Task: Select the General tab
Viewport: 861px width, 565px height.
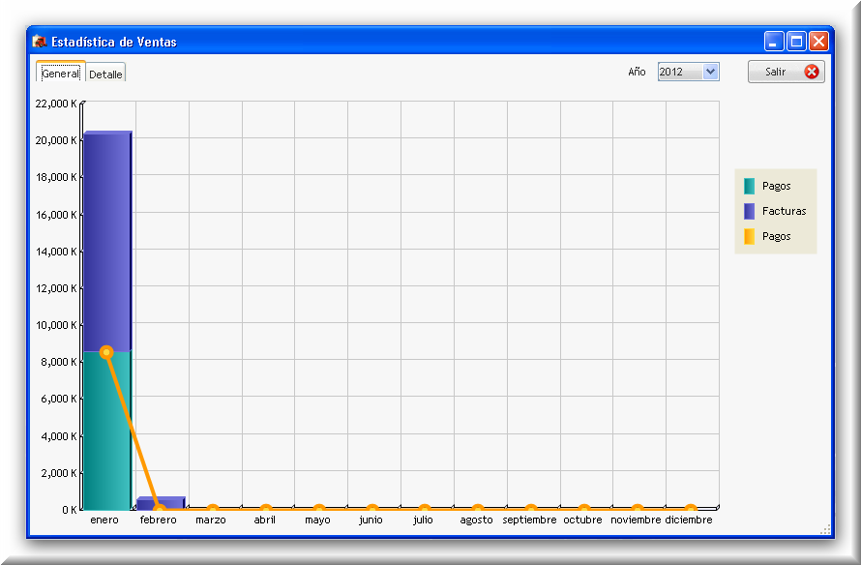Action: point(61,73)
